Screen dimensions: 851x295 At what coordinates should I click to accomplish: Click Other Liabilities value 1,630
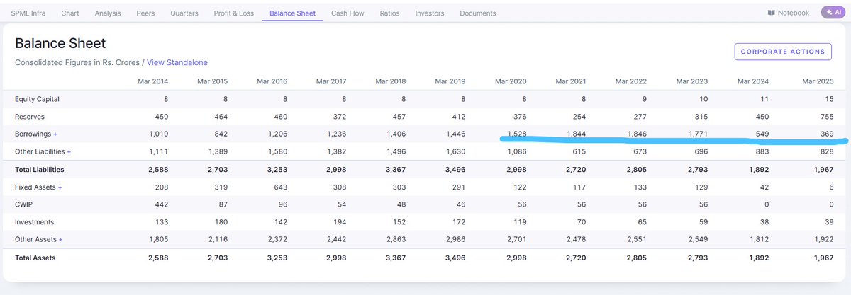point(454,151)
